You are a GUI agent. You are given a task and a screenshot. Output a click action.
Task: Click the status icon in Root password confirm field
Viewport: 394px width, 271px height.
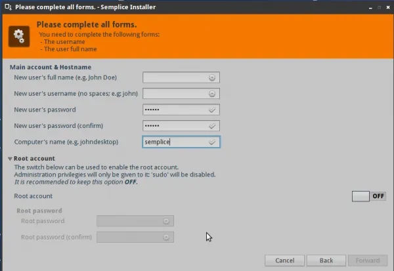pos(166,237)
